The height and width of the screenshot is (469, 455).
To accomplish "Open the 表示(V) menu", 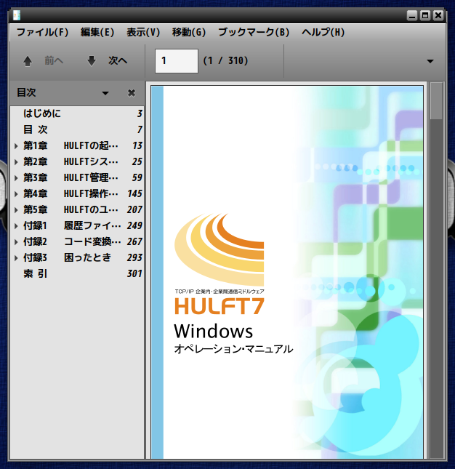I will (x=143, y=32).
